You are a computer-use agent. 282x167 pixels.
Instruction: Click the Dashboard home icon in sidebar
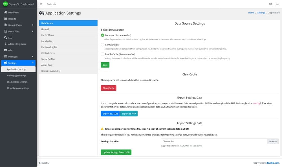coord(5,13)
